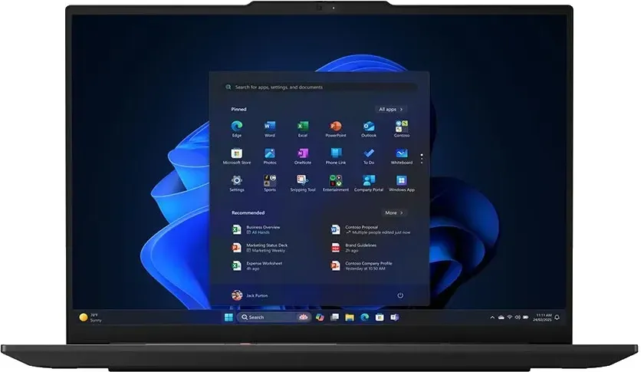This screenshot has width=644, height=372.
Task: Click the Wi-Fi icon in system tray
Action: tap(510, 318)
